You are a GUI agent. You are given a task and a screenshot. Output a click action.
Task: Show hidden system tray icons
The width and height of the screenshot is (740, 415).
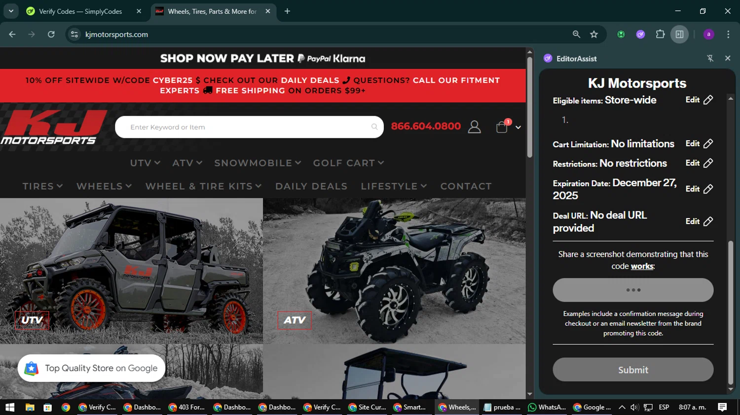[622, 407]
